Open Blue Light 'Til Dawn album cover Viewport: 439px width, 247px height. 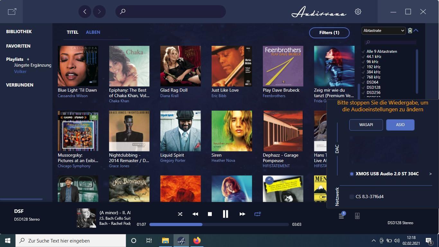pos(78,66)
